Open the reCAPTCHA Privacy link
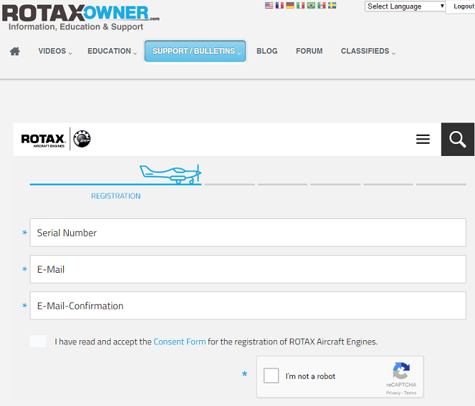The height and width of the screenshot is (406, 475). (393, 393)
